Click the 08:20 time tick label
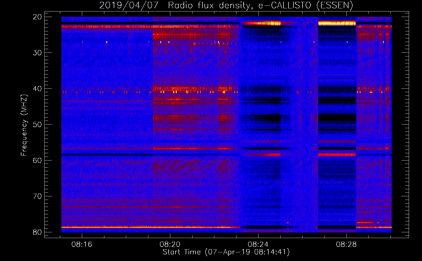Viewport: 422px width, 261px height. click(170, 244)
